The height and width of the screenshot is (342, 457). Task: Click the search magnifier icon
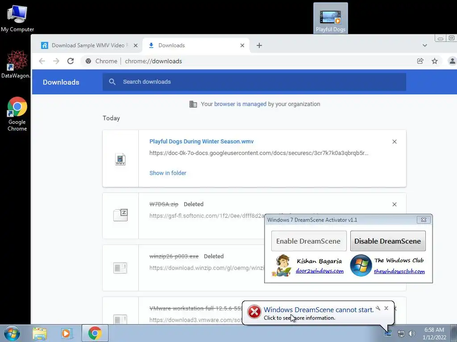112,82
